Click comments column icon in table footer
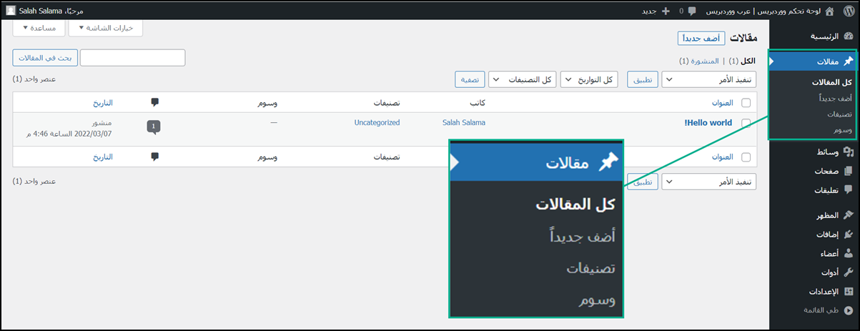 point(155,157)
